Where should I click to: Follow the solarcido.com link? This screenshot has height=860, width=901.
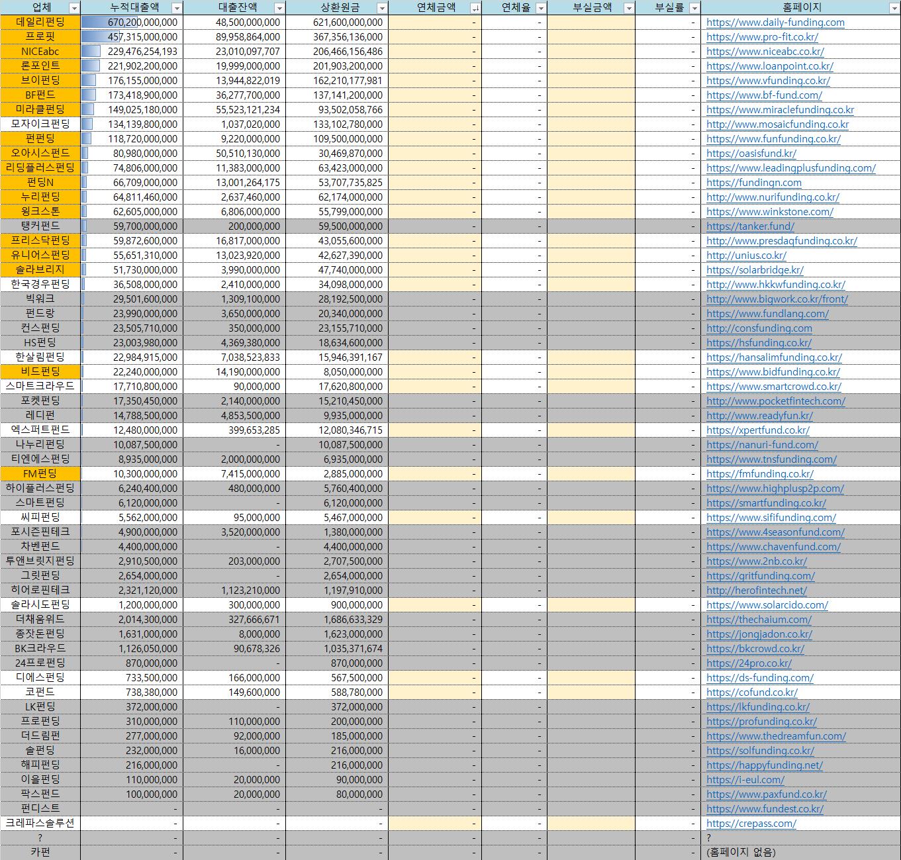coord(767,605)
